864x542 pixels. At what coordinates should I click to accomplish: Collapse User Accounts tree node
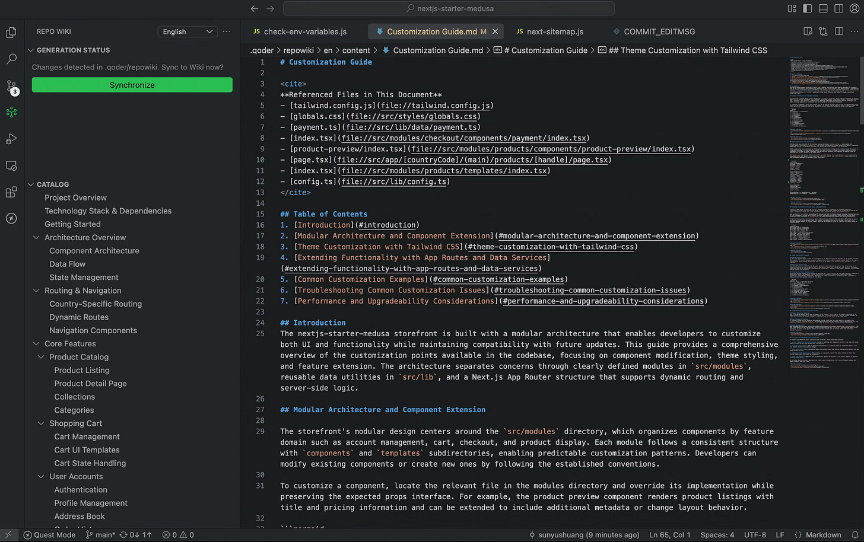pyautogui.click(x=41, y=476)
